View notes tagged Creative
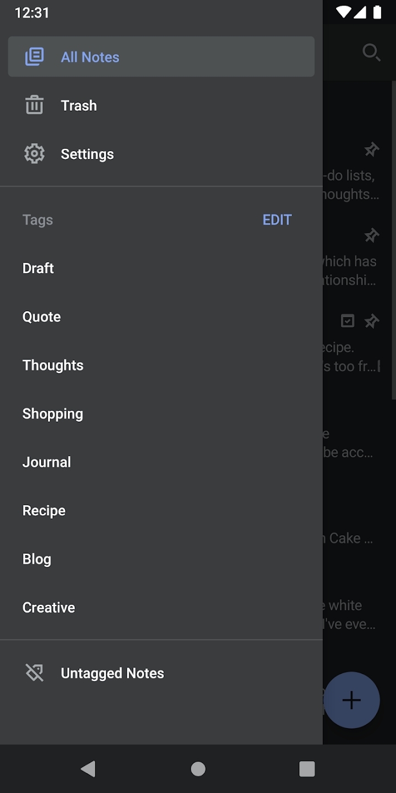Screen dimensions: 396x793 [49, 607]
